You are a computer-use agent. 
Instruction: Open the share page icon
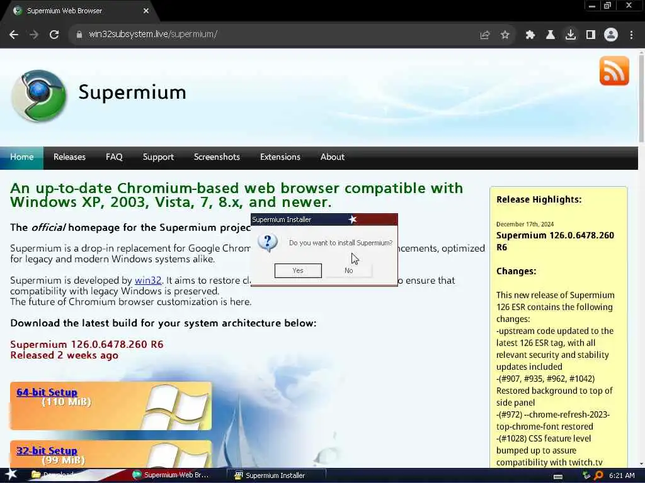pyautogui.click(x=485, y=35)
